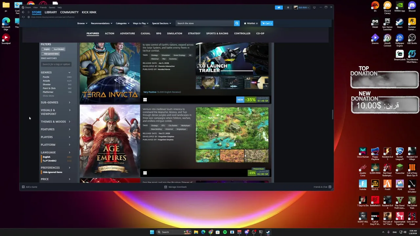The width and height of the screenshot is (420, 236).
Task: Open the OBS Studio desktop shortcut
Action: (x=412, y=39)
